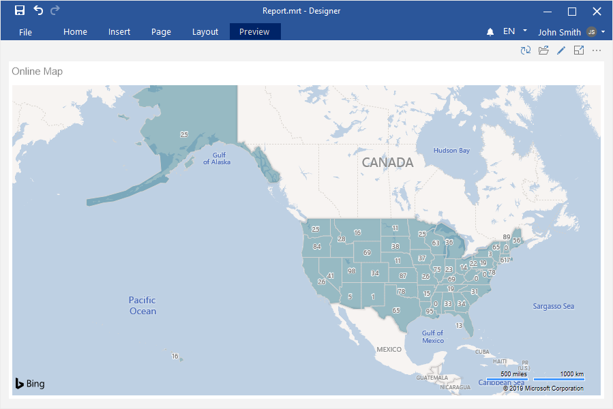Click the Bing logo on map
The height and width of the screenshot is (409, 613).
point(30,384)
